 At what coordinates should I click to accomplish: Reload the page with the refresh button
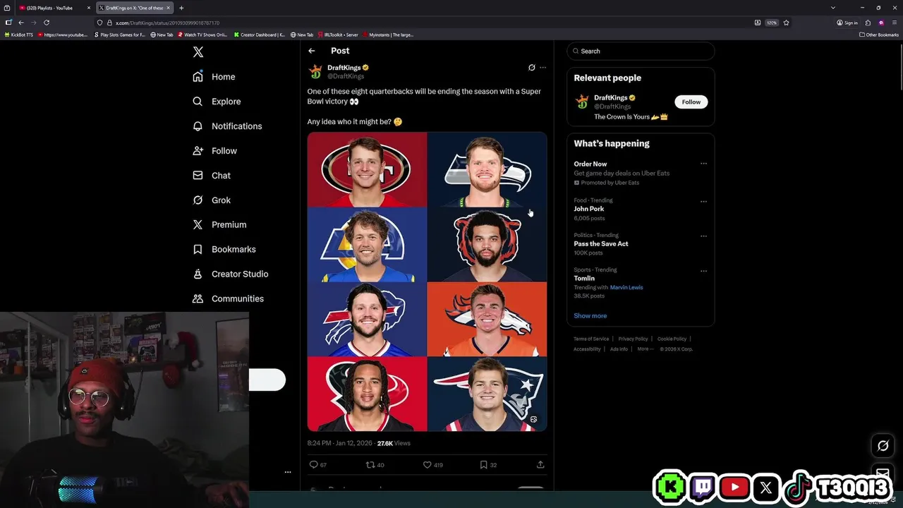47,23
